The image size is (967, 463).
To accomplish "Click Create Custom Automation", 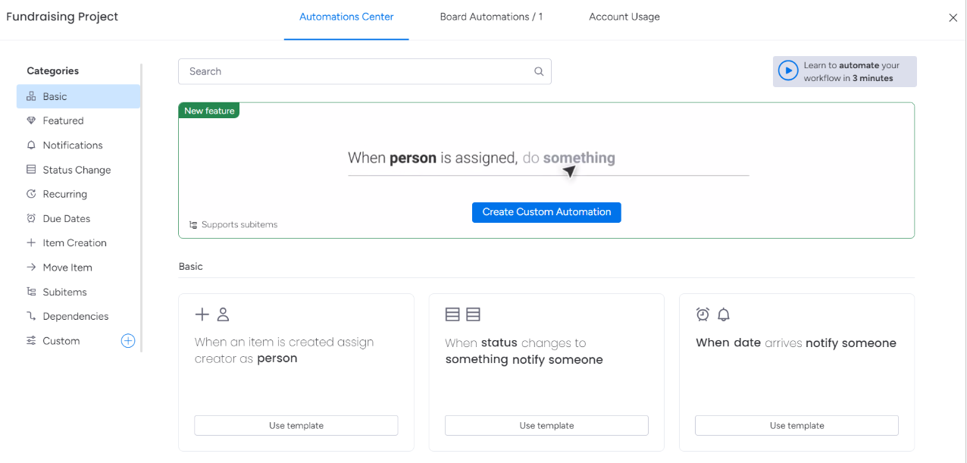I will click(x=546, y=212).
